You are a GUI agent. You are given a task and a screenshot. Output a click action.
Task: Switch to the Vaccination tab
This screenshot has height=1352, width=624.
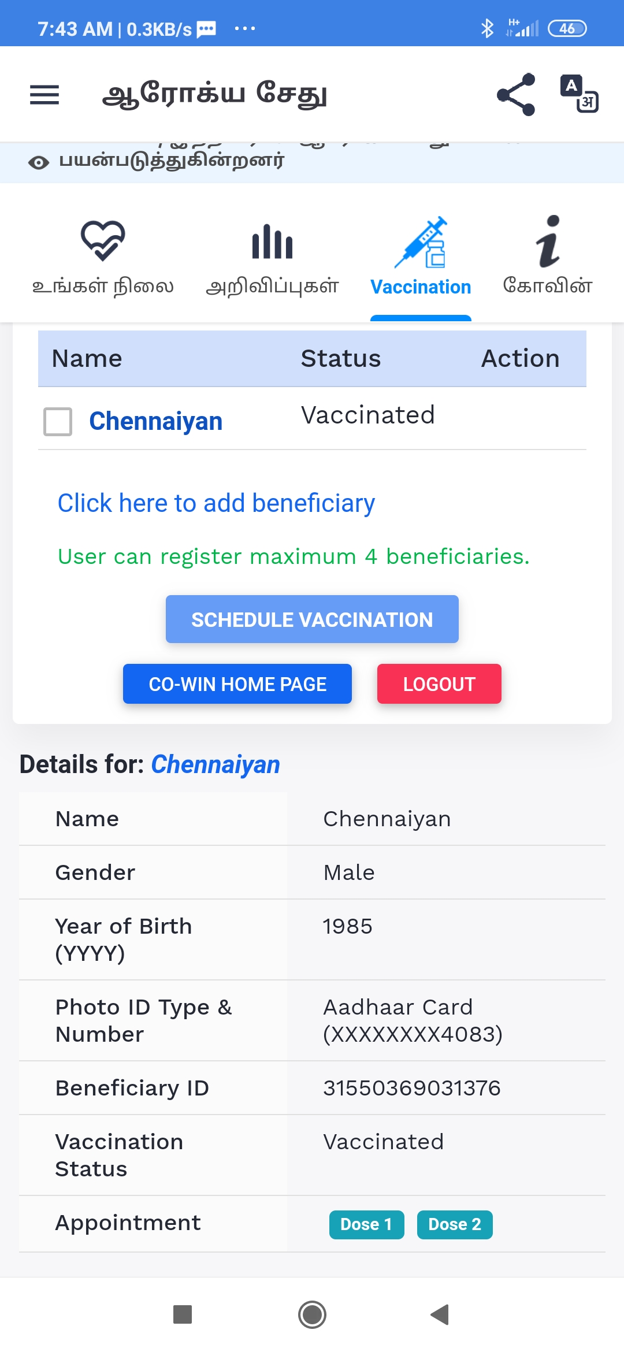(421, 287)
